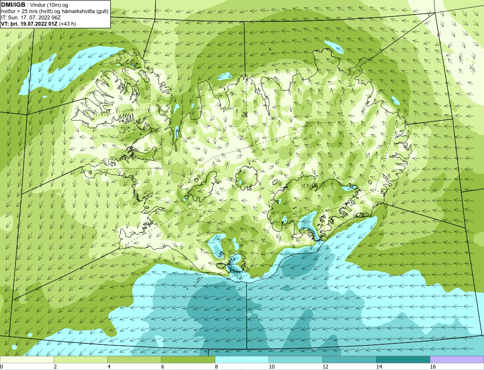
Task: Click the 10–12 m/s legend swatch
Action: point(295,359)
